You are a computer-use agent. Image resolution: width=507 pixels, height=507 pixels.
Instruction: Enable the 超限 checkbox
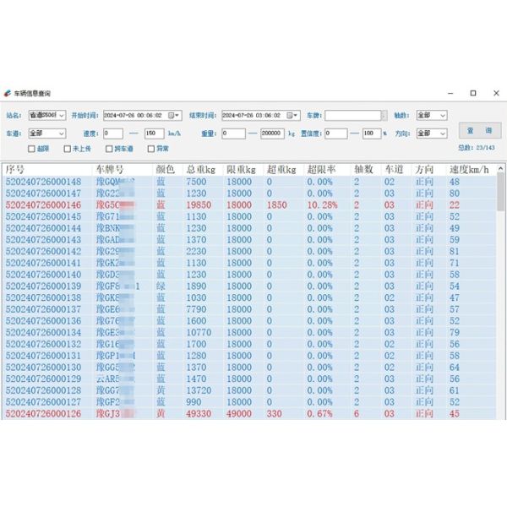[33, 149]
